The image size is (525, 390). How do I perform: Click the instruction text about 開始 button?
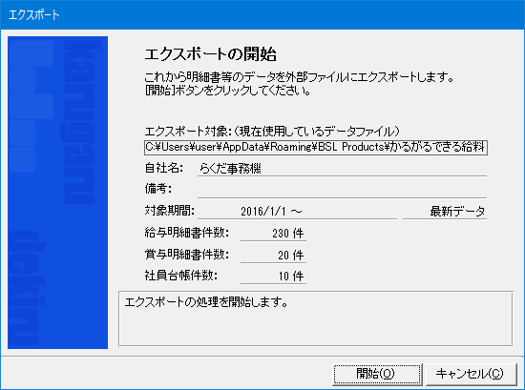click(x=227, y=91)
